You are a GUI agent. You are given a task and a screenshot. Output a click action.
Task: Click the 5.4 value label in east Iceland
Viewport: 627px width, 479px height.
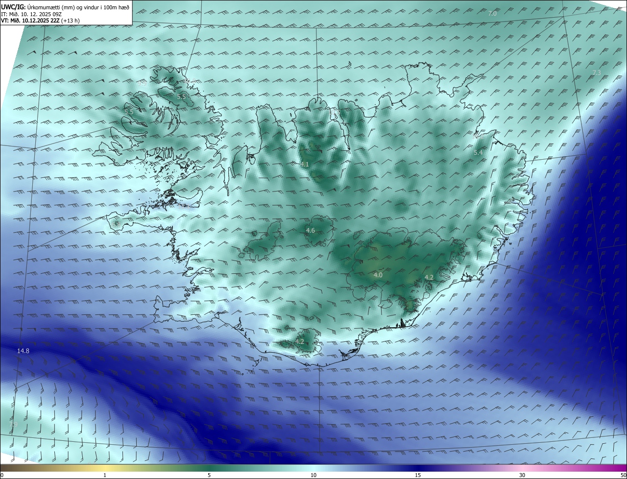pyautogui.click(x=478, y=153)
